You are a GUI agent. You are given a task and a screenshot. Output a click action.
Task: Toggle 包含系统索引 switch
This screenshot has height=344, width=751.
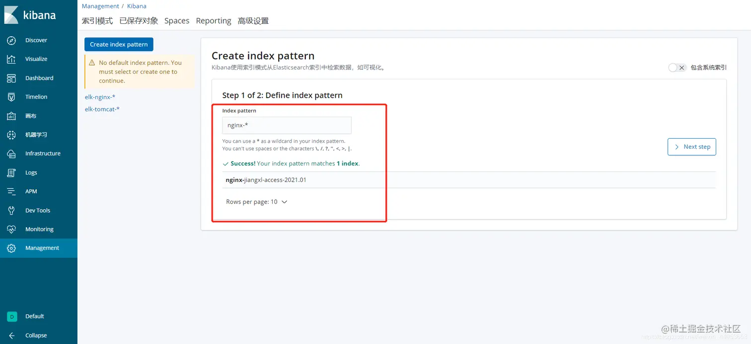[x=677, y=68]
